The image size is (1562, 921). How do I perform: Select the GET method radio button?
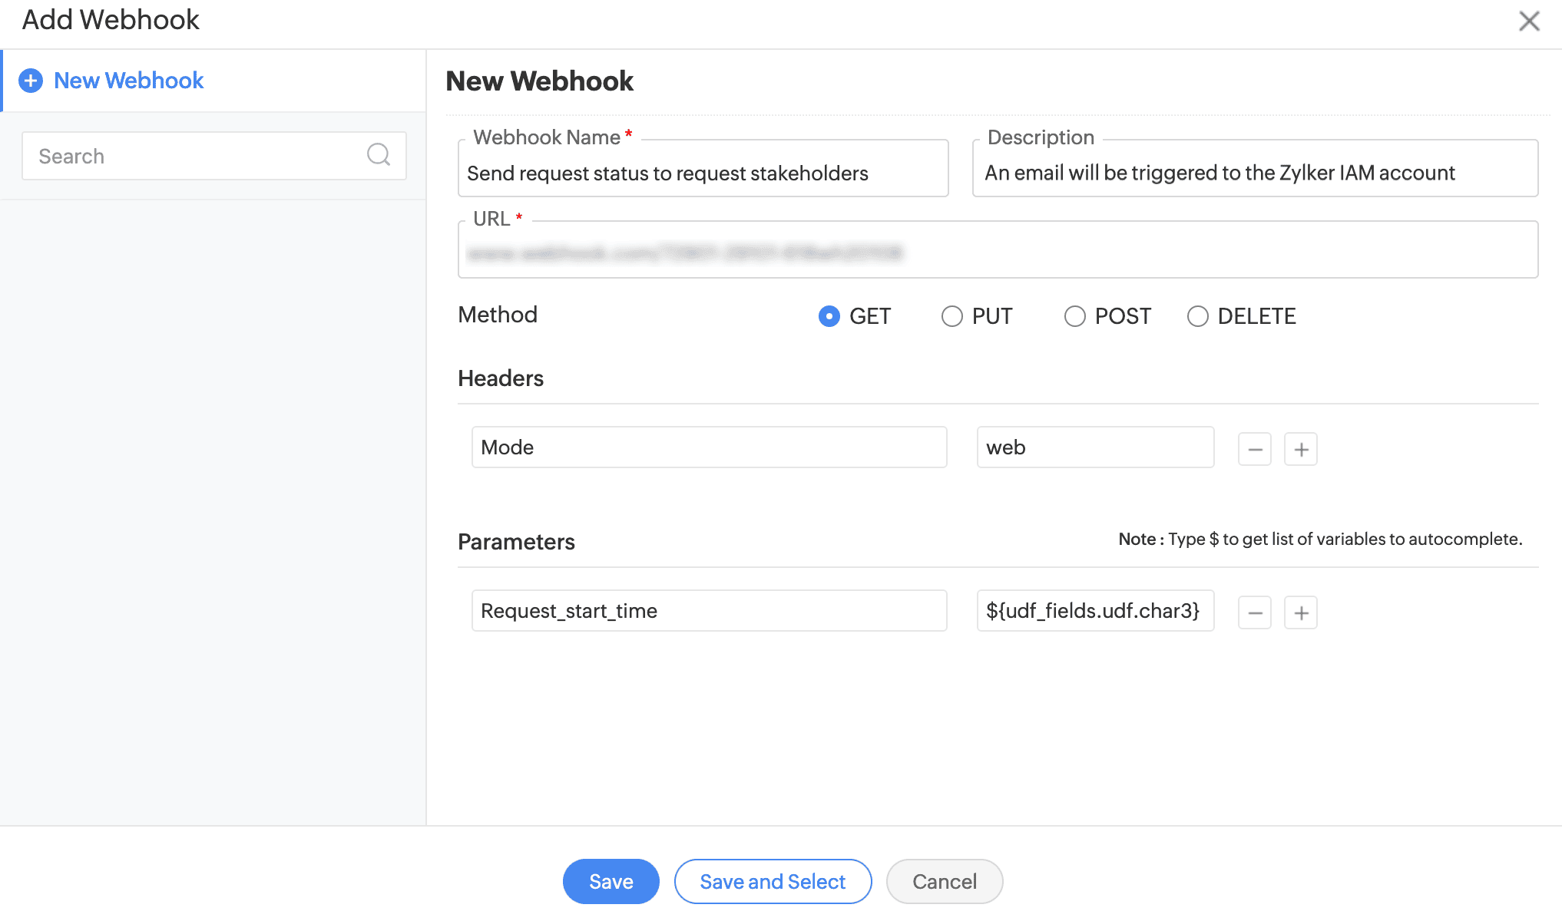[x=829, y=316]
